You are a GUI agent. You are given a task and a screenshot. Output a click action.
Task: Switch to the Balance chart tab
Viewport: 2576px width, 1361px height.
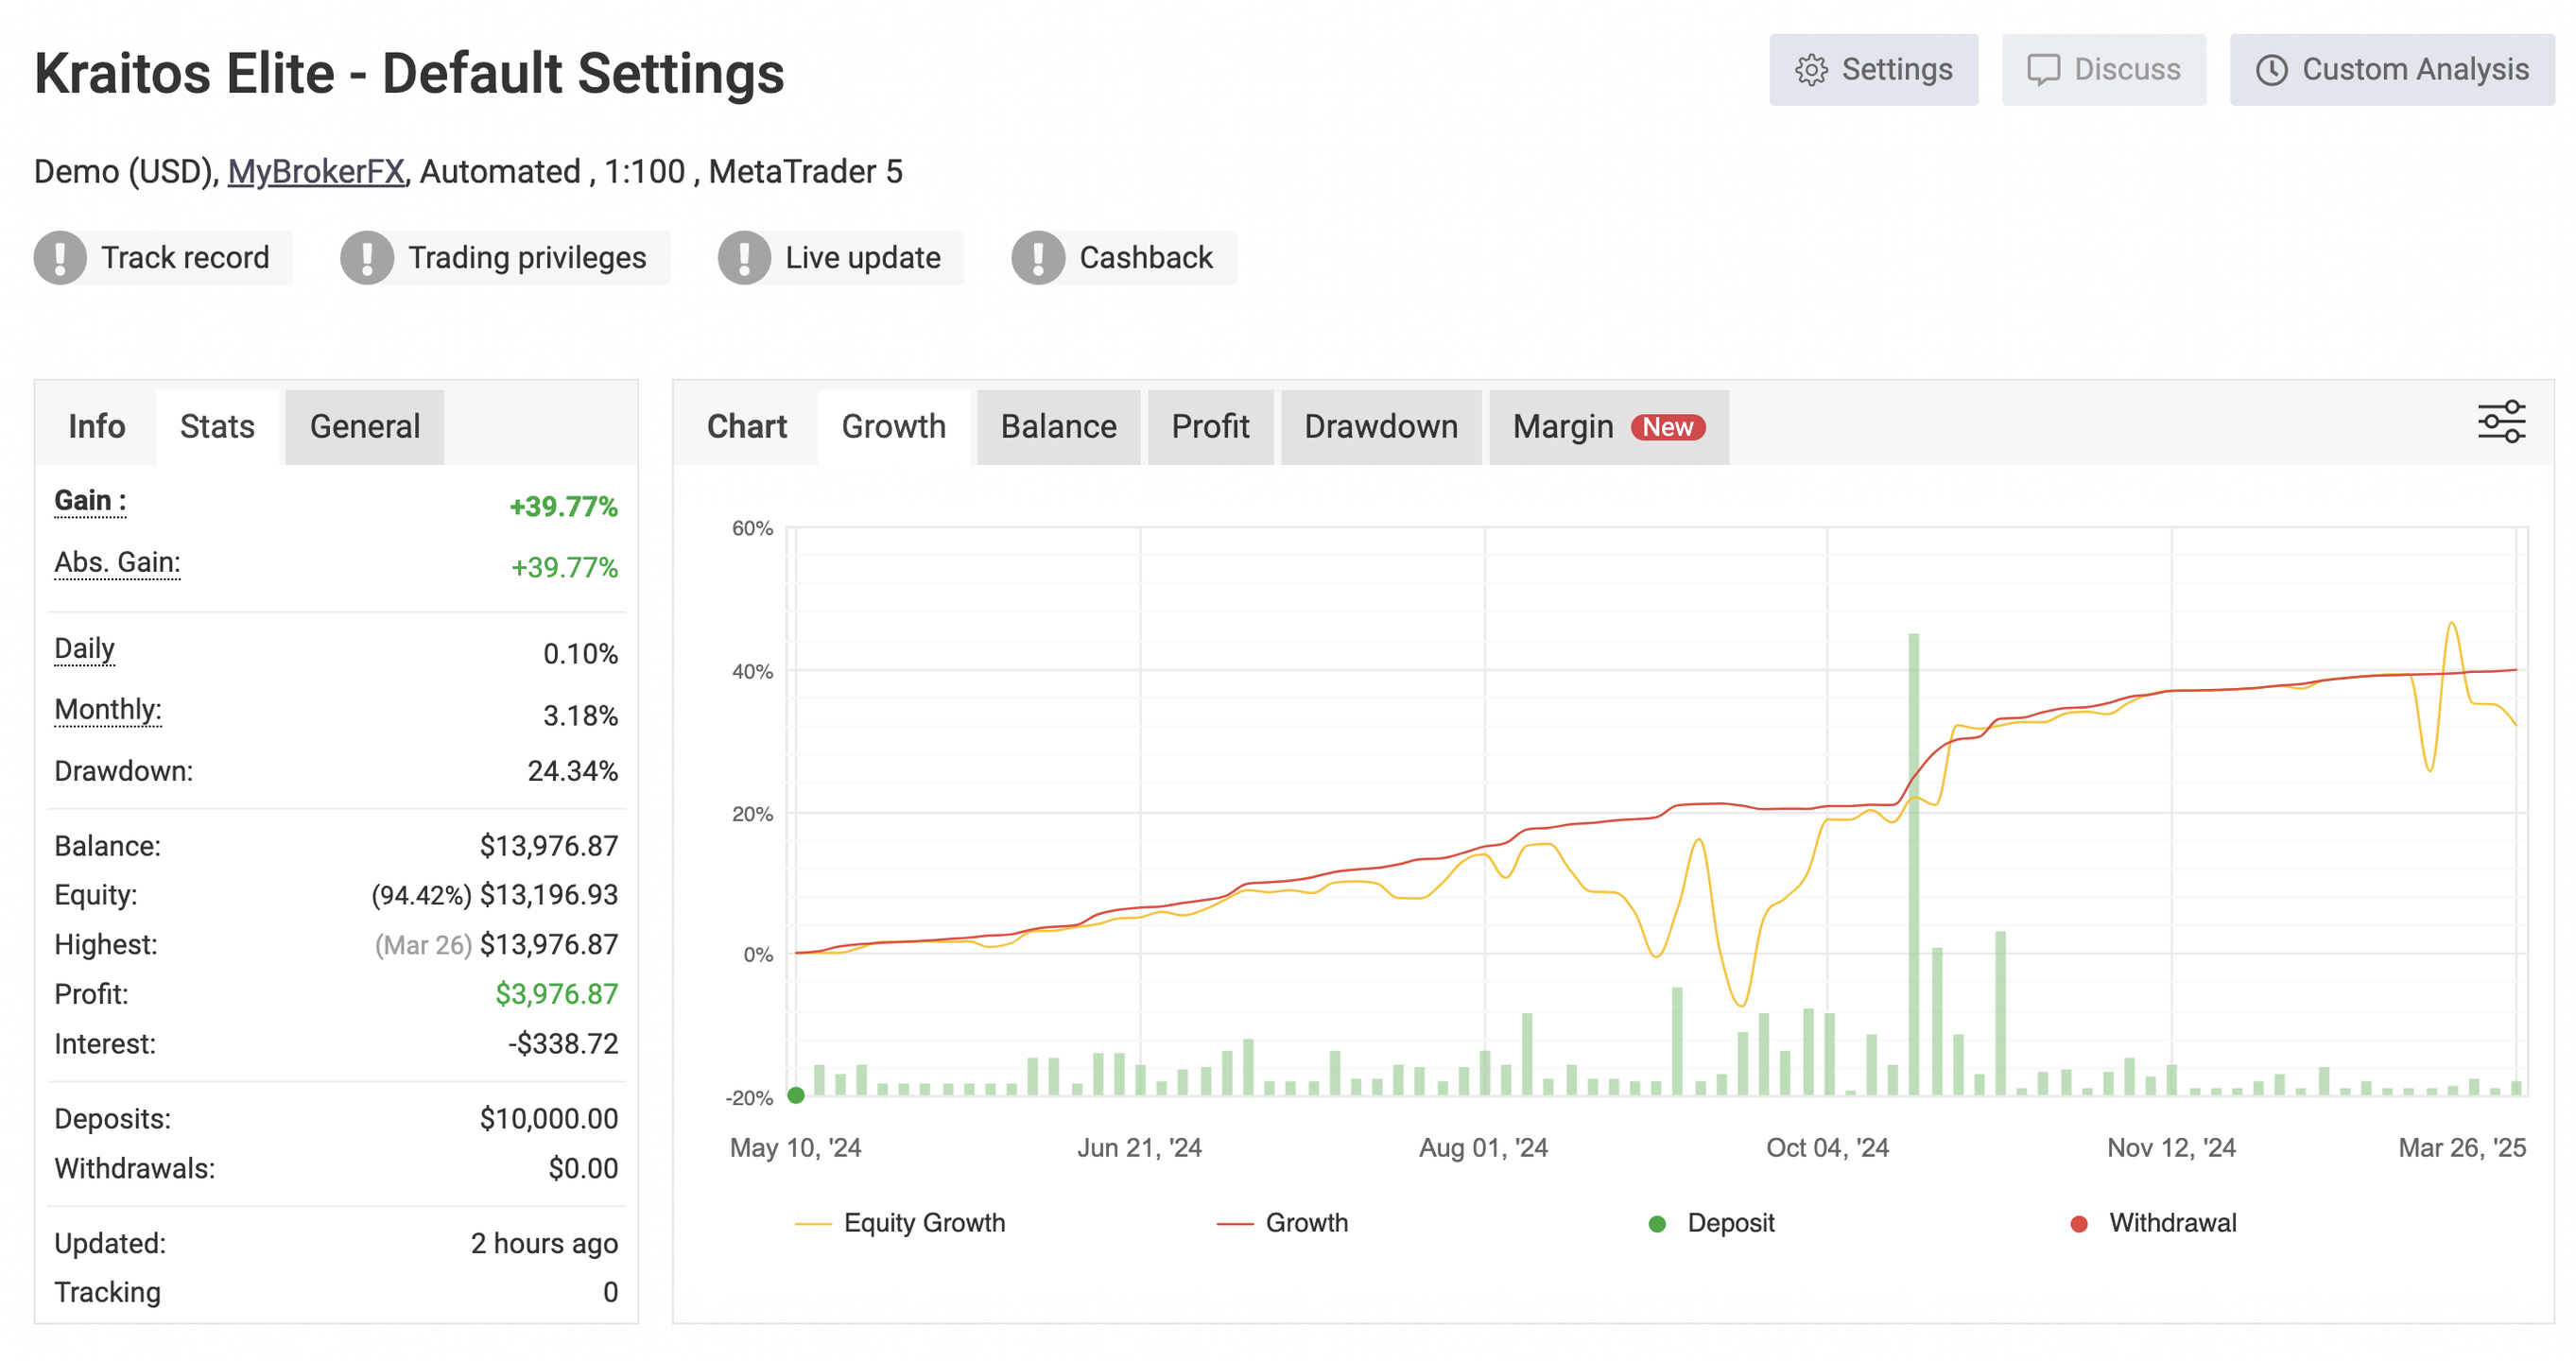(x=1058, y=427)
